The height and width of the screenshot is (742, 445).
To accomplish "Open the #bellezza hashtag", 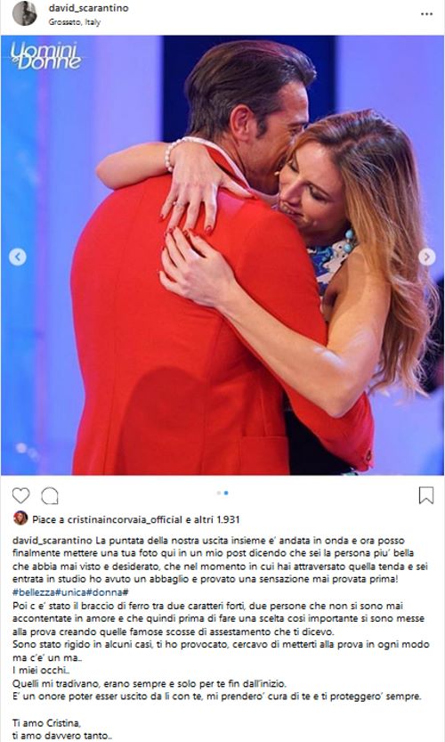I will pyautogui.click(x=34, y=592).
